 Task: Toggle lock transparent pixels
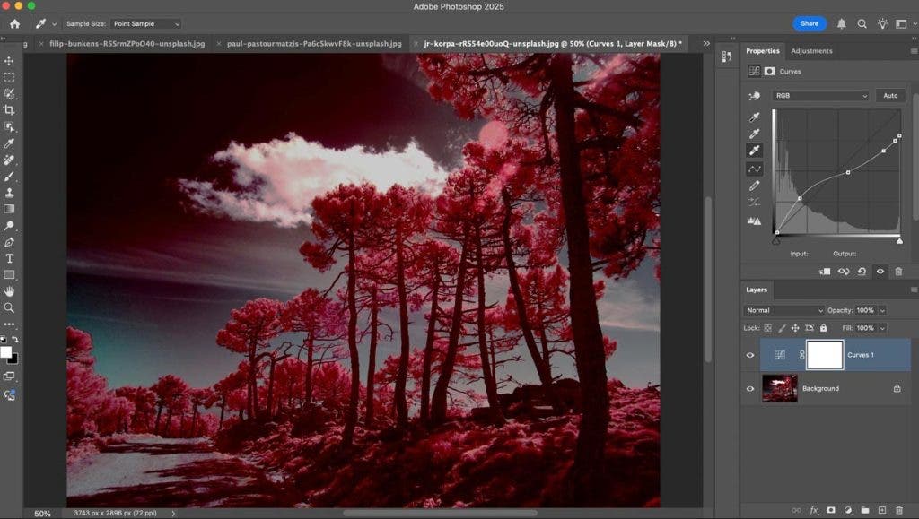click(768, 328)
